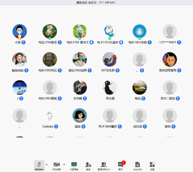Turn on the video camera
The width and height of the screenshot is (193, 172).
pos(56,166)
